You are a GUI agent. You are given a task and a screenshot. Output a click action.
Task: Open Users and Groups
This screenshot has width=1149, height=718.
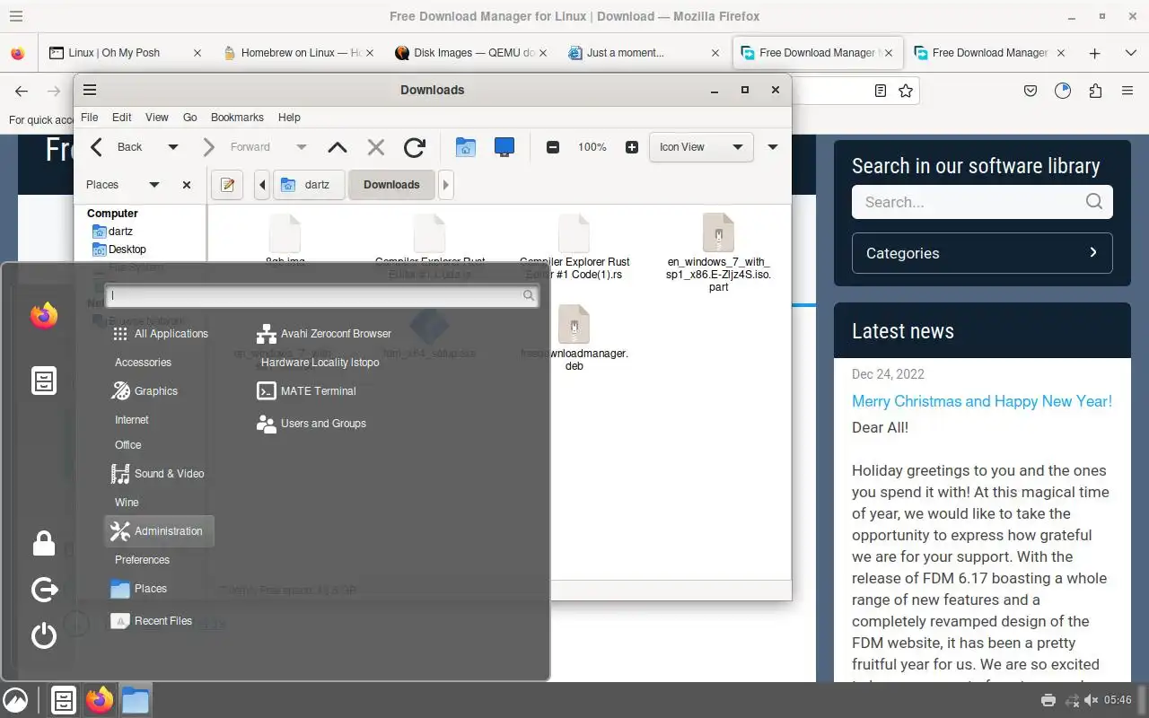(311, 424)
